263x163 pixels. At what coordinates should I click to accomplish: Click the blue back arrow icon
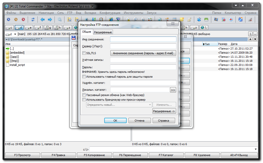43,19
